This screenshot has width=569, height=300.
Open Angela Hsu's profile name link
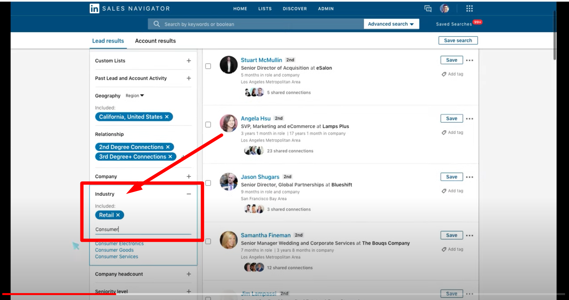click(x=256, y=119)
